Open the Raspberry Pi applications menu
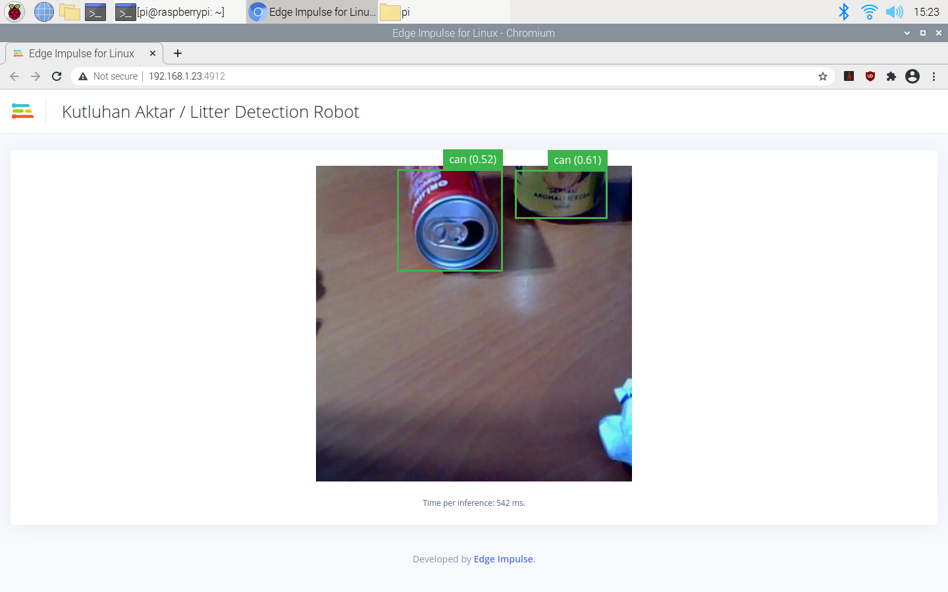The height and width of the screenshot is (592, 948). point(14,11)
